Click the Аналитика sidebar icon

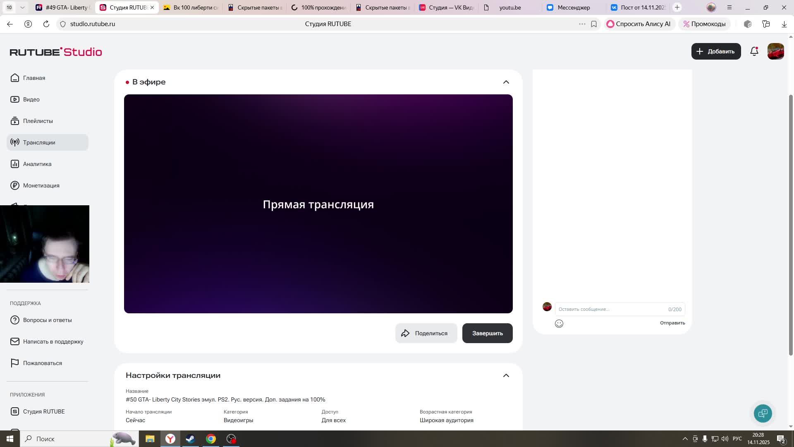click(15, 164)
